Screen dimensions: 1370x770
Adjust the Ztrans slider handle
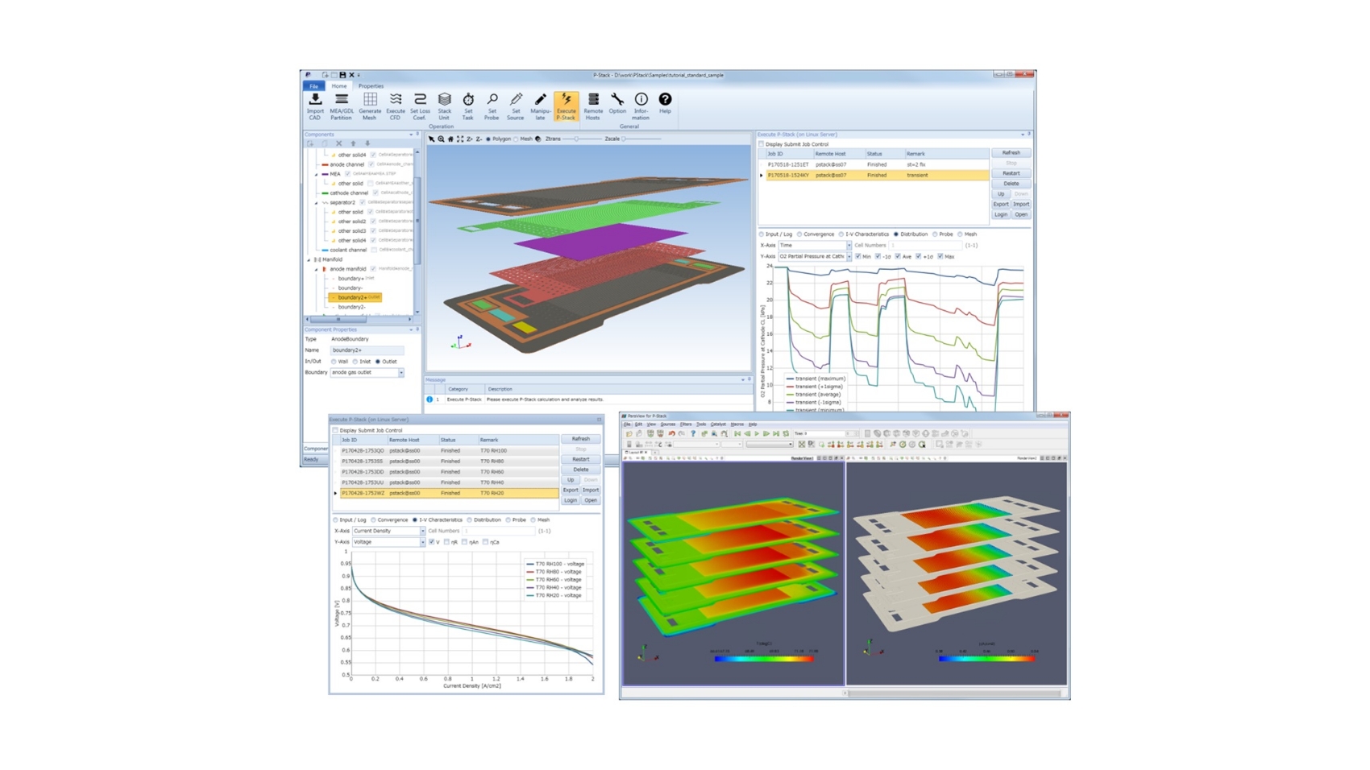(576, 139)
